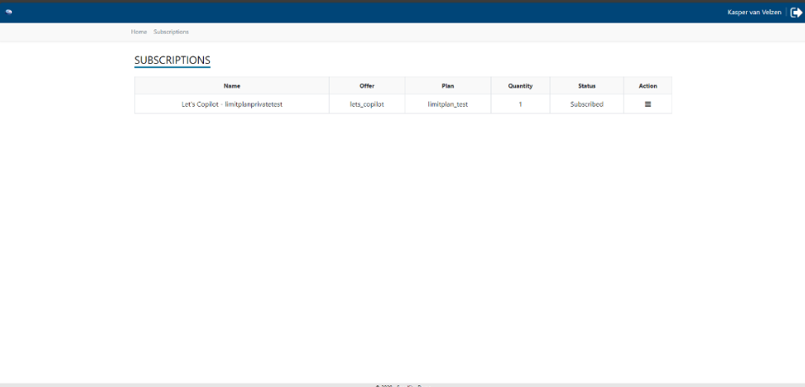Select the Let's Copilot - limitplanprivatetest name cell
Image resolution: width=805 pixels, height=387 pixels.
(x=232, y=104)
